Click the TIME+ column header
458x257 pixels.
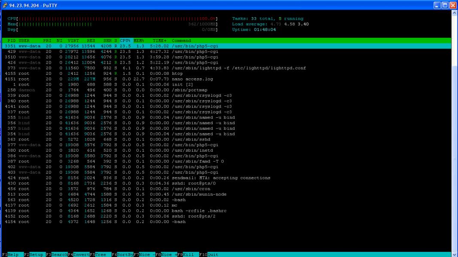pyautogui.click(x=159, y=40)
